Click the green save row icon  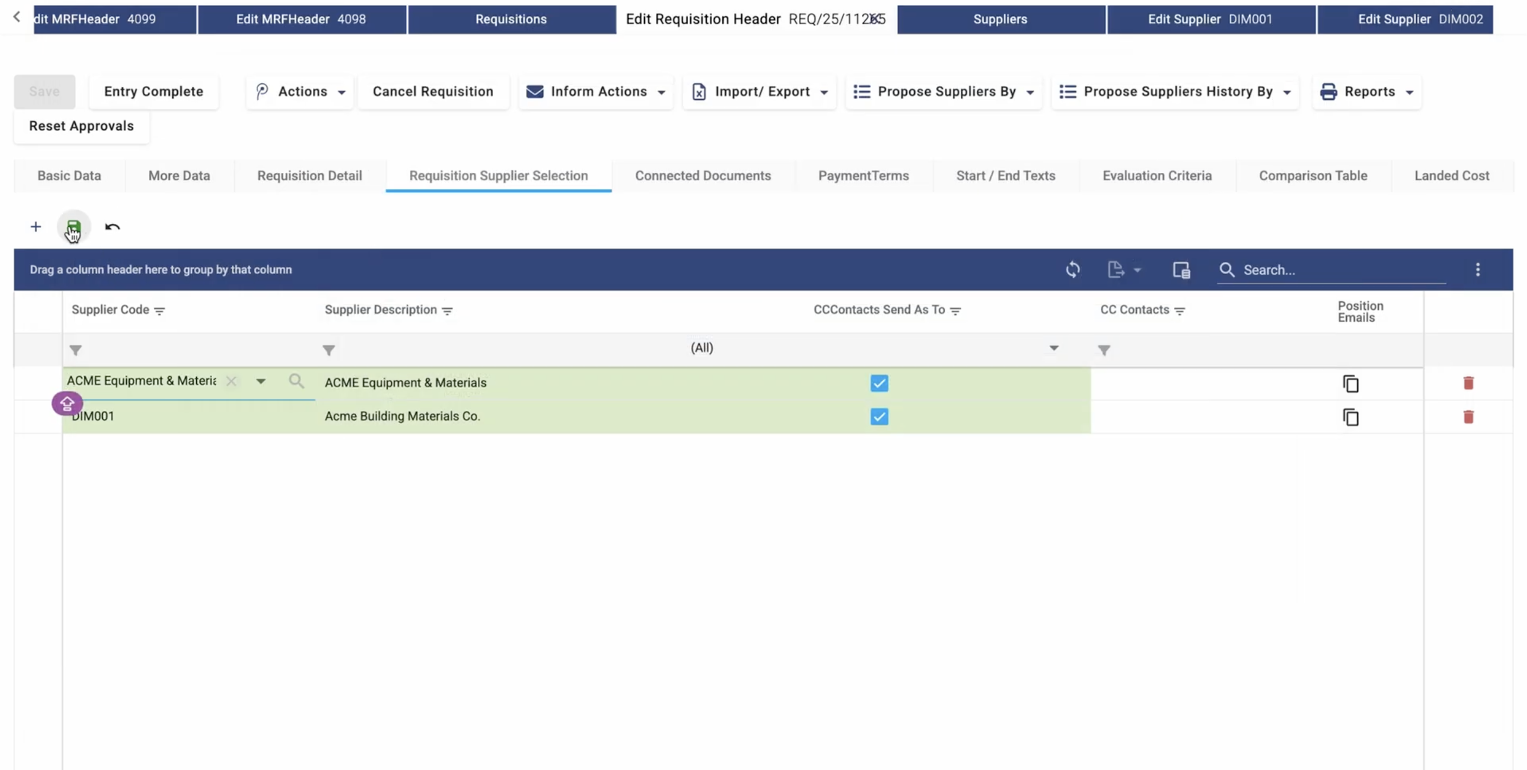click(x=74, y=227)
